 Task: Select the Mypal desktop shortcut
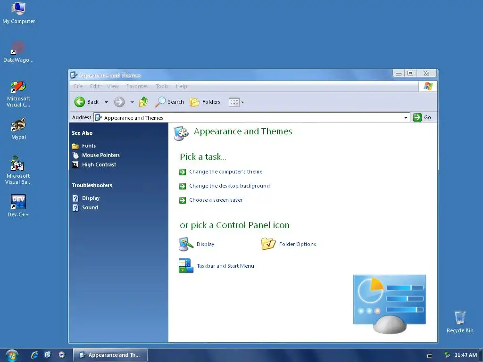[18, 129]
